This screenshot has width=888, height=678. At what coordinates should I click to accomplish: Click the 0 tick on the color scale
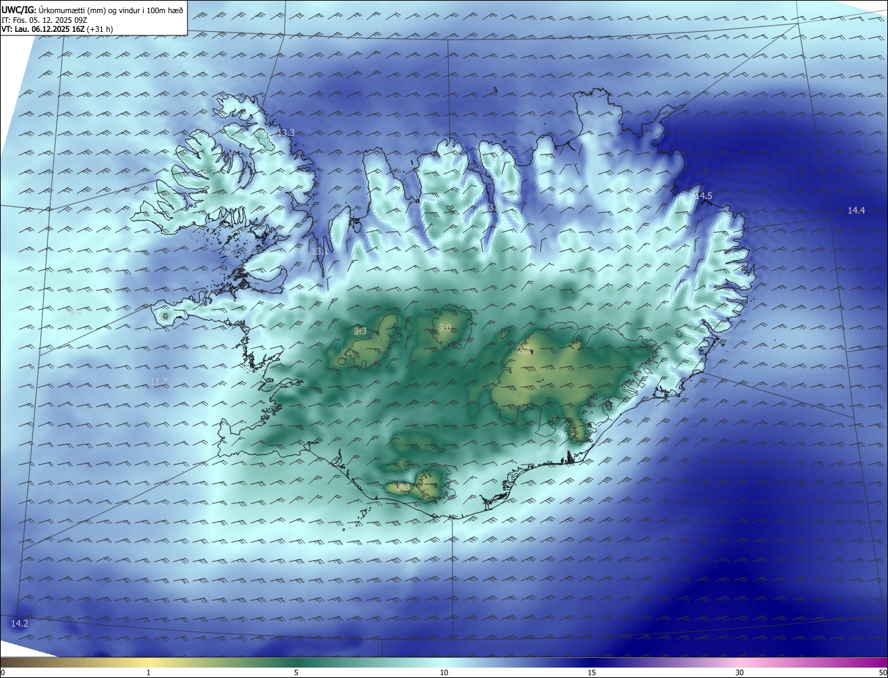click(x=3, y=672)
